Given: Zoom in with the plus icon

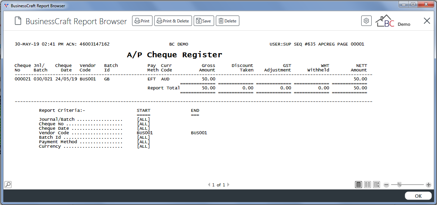Looking at the screenshot, I should point(428,185).
